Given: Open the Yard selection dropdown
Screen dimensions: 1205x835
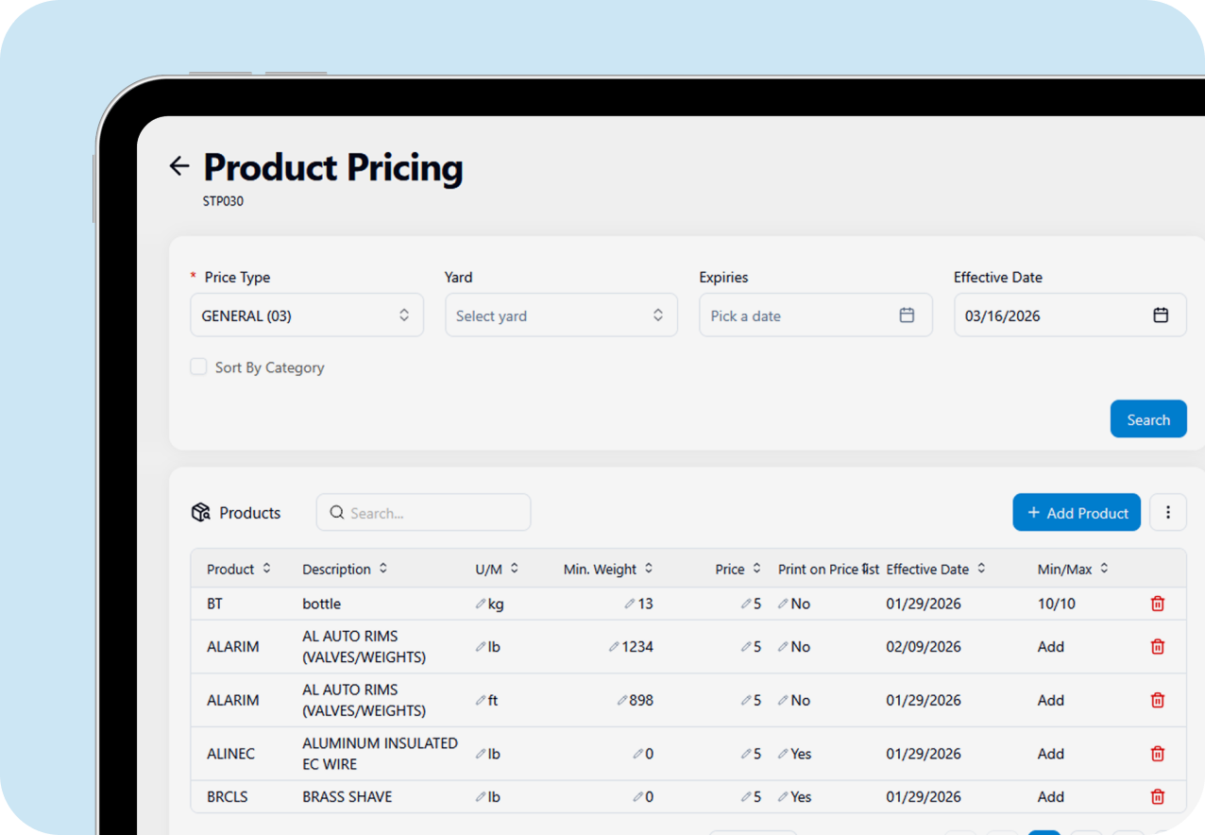Looking at the screenshot, I should tap(561, 315).
